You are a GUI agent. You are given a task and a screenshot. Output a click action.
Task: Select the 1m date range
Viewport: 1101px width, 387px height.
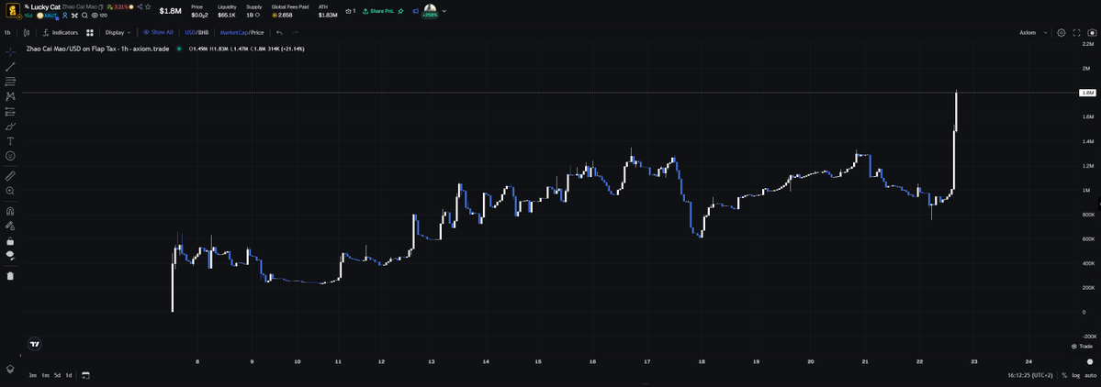[x=46, y=375]
